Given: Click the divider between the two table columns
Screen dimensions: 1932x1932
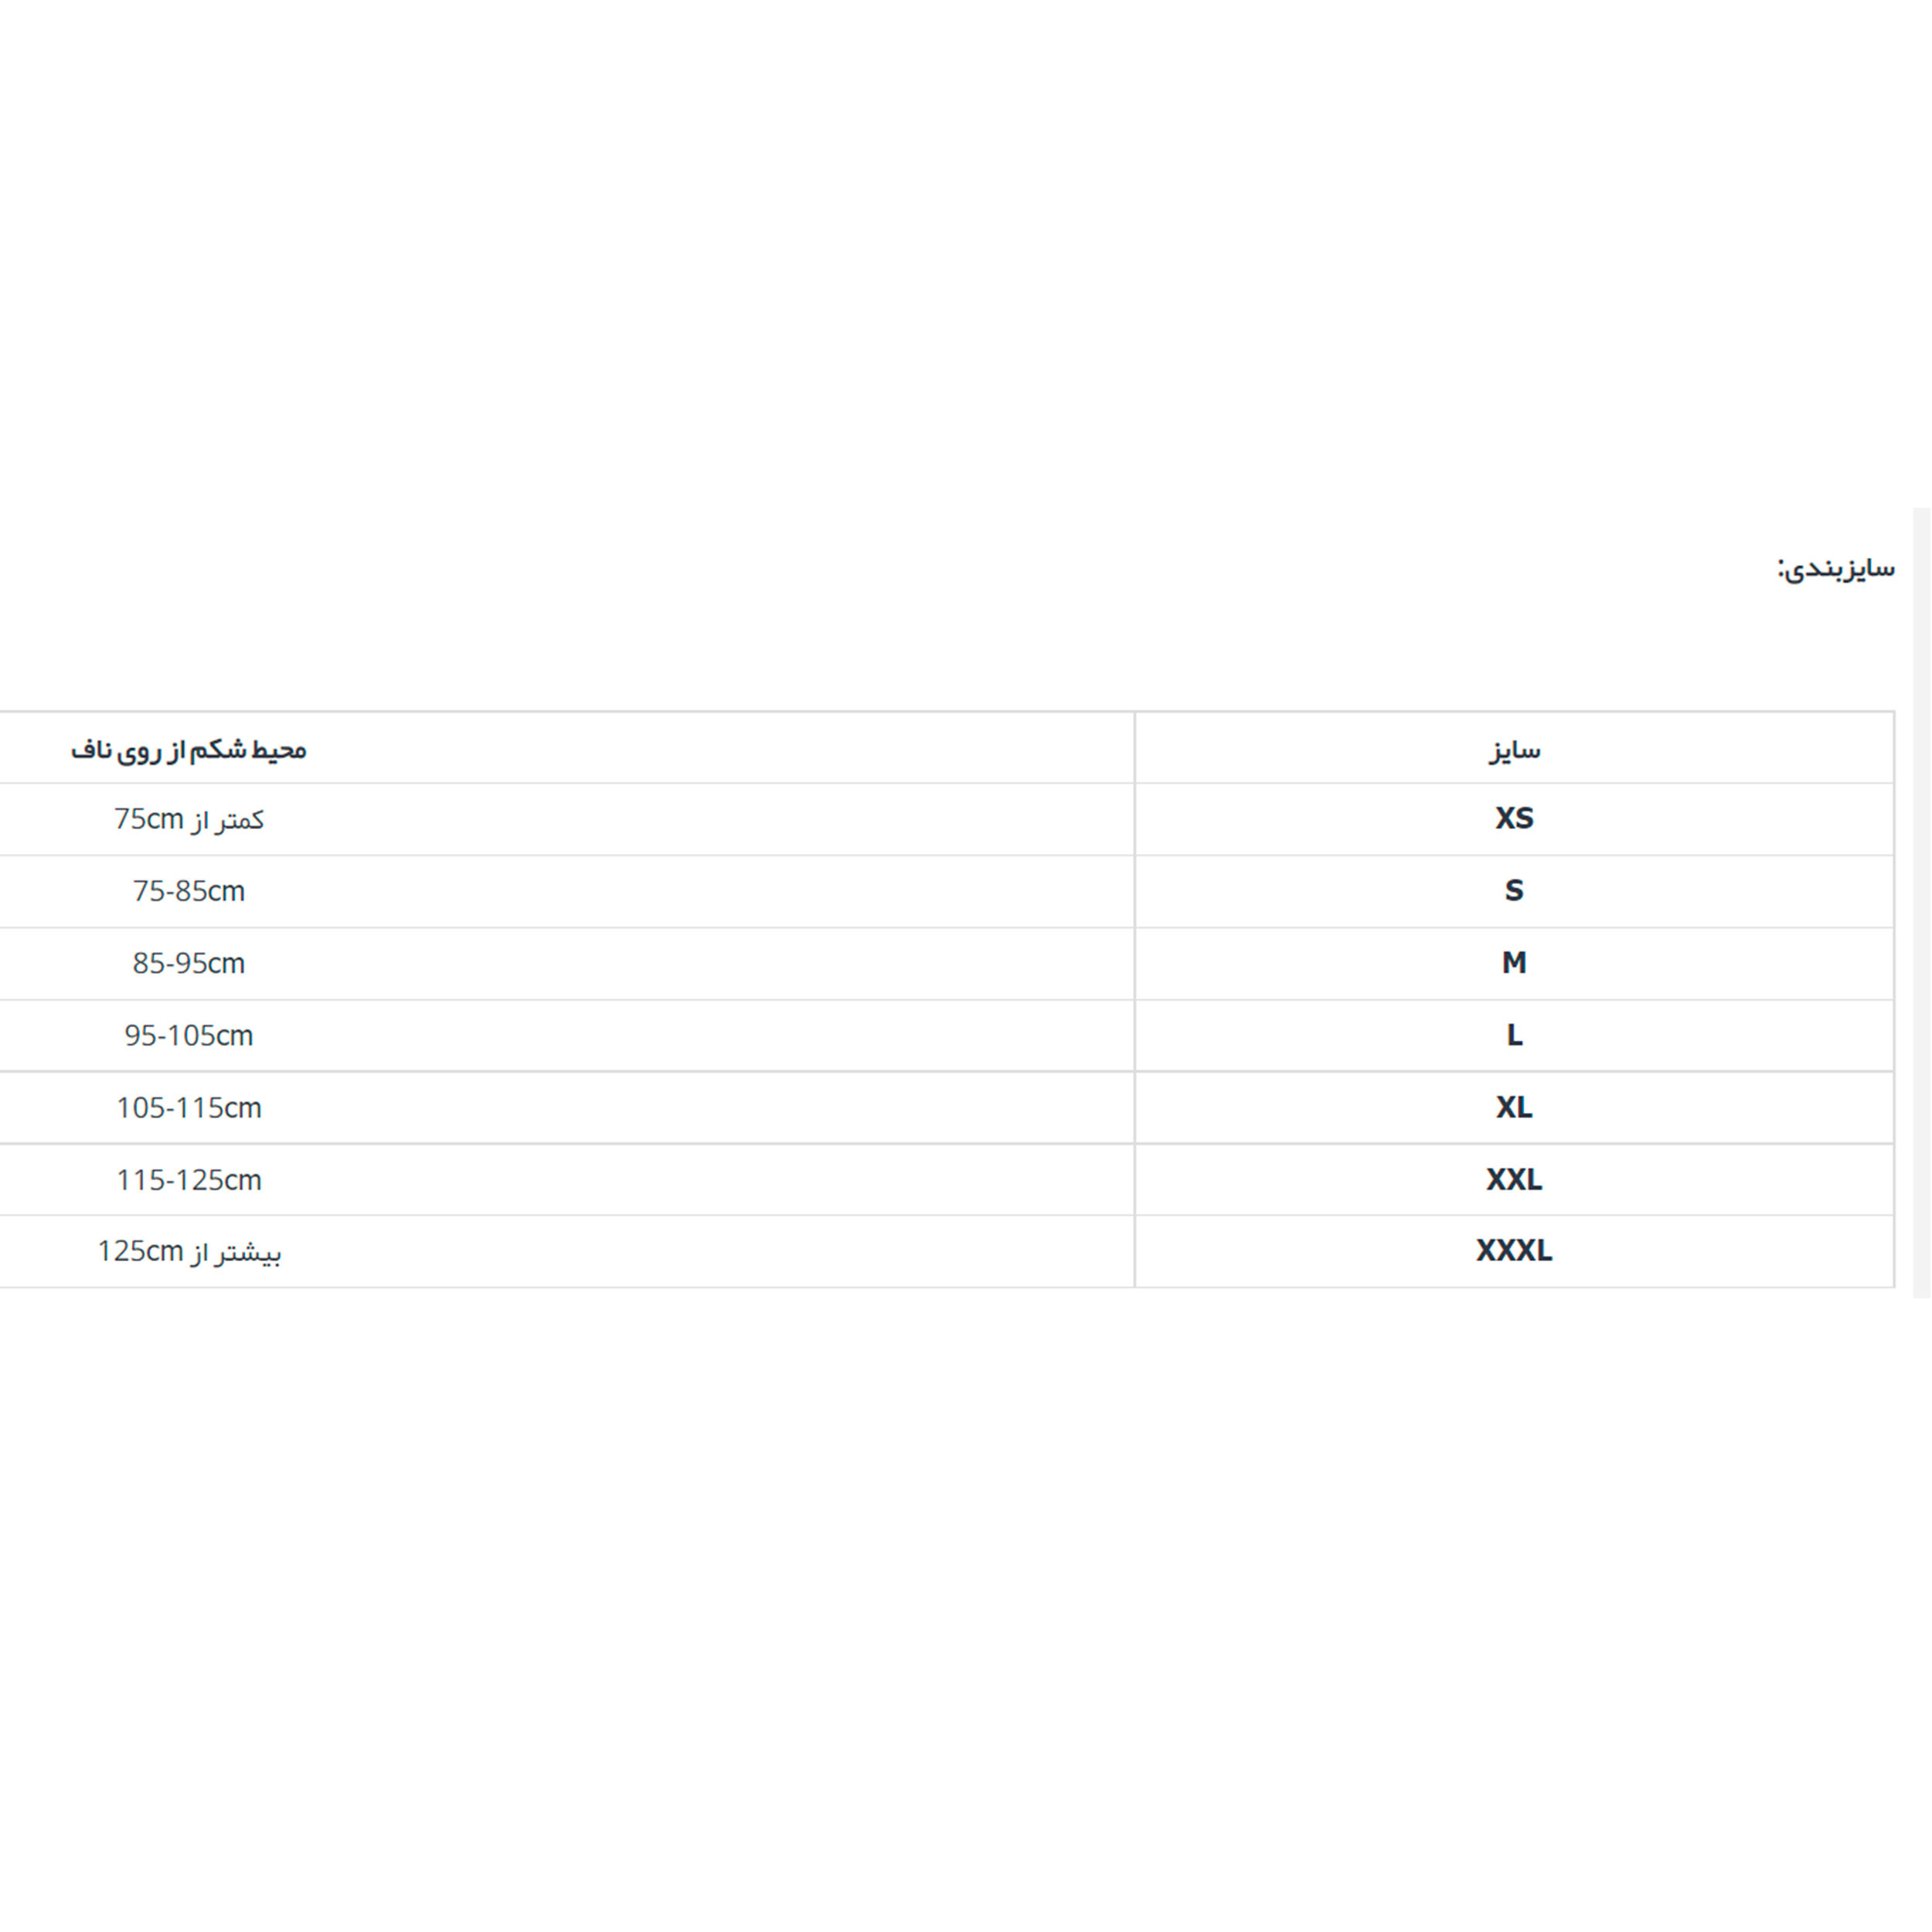Looking at the screenshot, I should (1134, 1000).
